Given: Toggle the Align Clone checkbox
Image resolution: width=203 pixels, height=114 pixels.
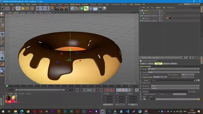Looking at the screenshot, I should (x=152, y=83).
